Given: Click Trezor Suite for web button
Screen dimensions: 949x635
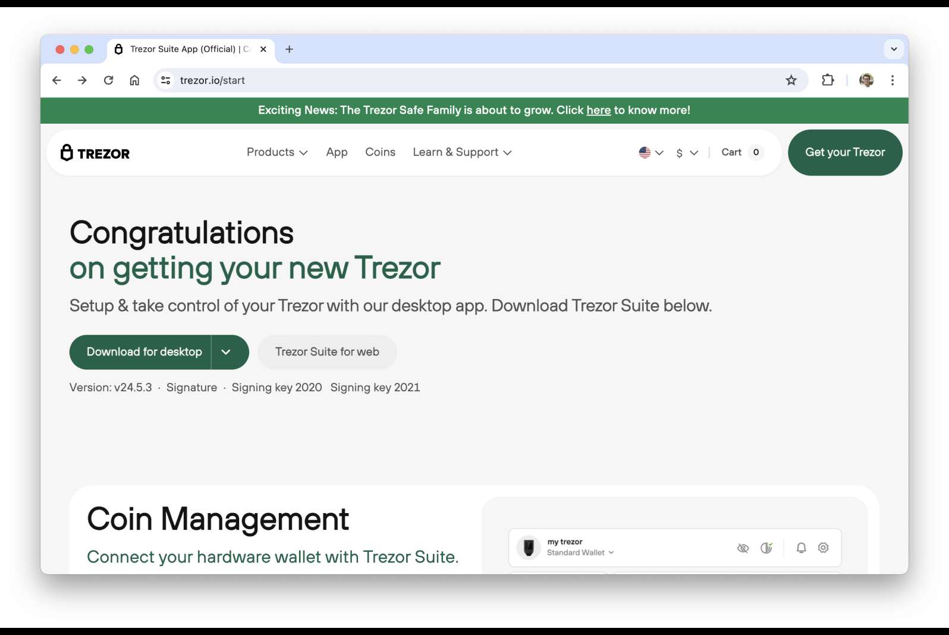Looking at the screenshot, I should (327, 352).
